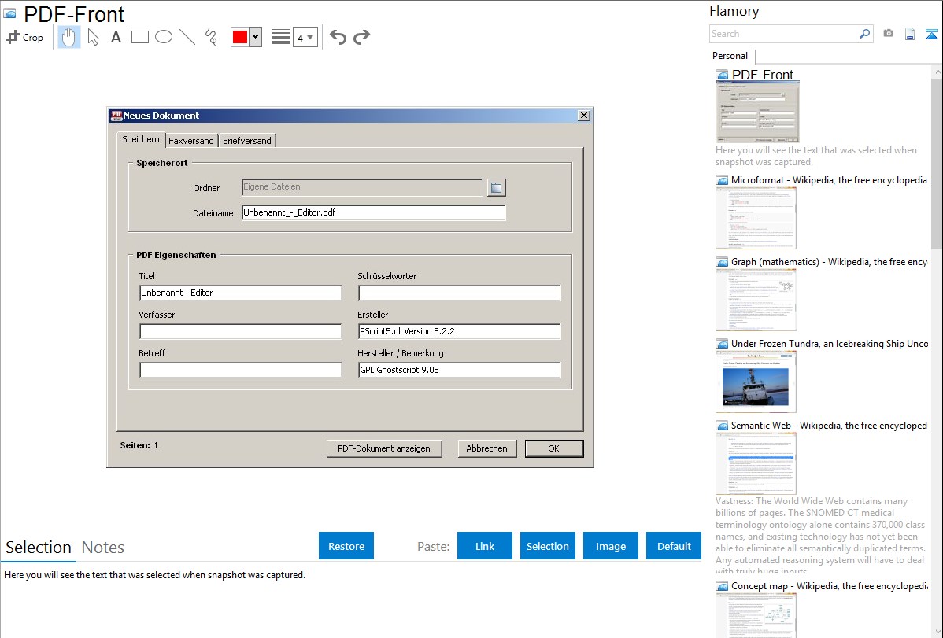This screenshot has height=638, width=943.
Task: Select the straight line tool
Action: (187, 37)
